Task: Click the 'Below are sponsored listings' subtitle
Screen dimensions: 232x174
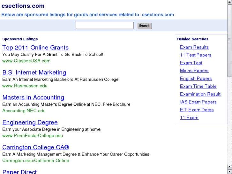Action: point(88,15)
